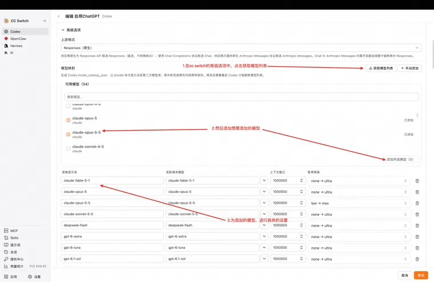Screen dimensions: 434x282
Task: Adjust context window stepper for gpt-6-astra
Action: coord(302,236)
